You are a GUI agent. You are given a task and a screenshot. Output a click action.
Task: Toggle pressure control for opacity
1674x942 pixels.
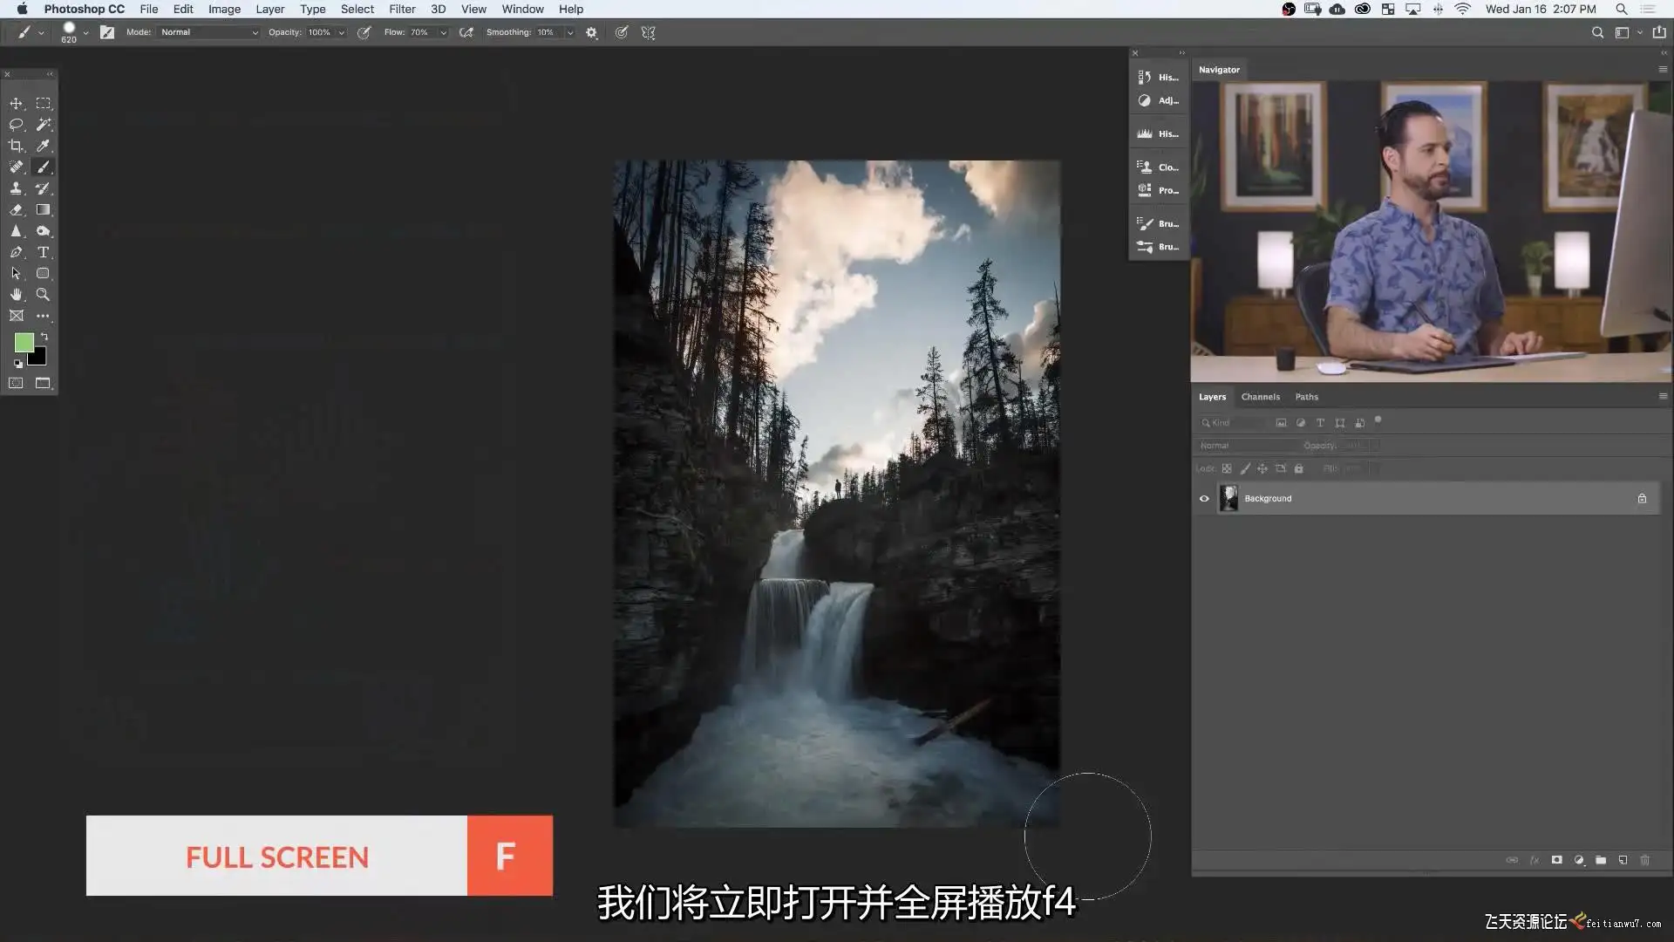(x=364, y=32)
